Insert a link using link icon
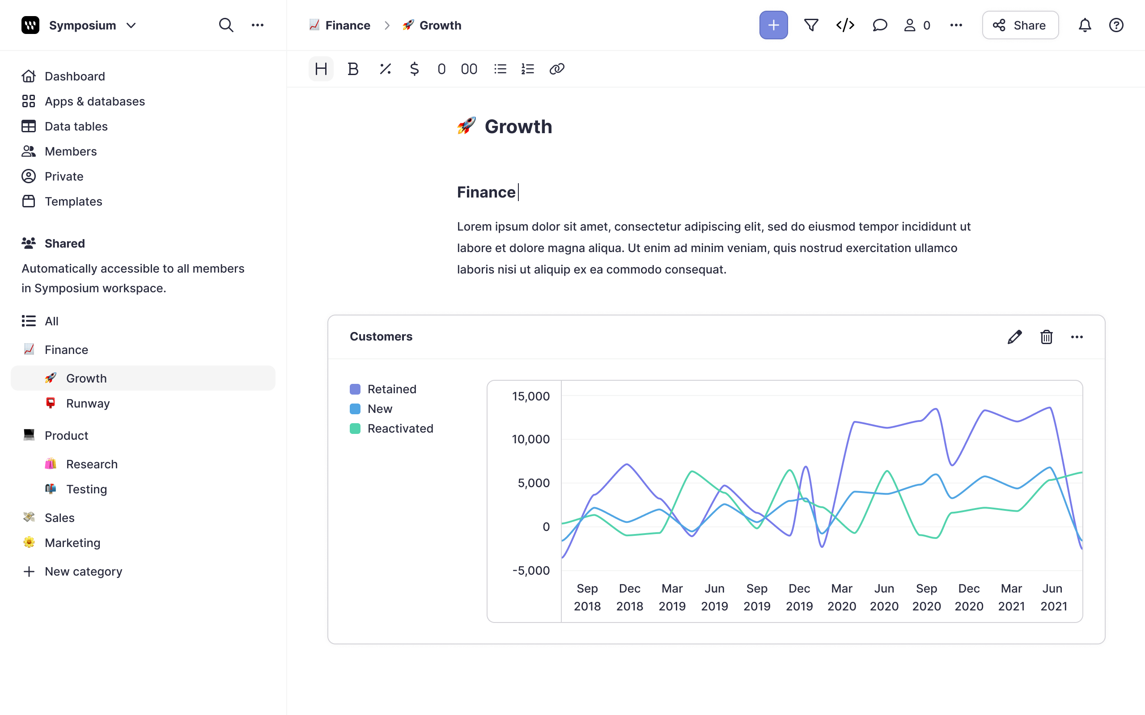This screenshot has width=1145, height=715. 556,69
